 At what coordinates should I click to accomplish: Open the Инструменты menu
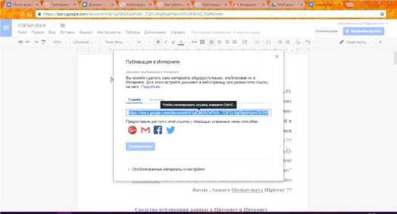pos(109,32)
